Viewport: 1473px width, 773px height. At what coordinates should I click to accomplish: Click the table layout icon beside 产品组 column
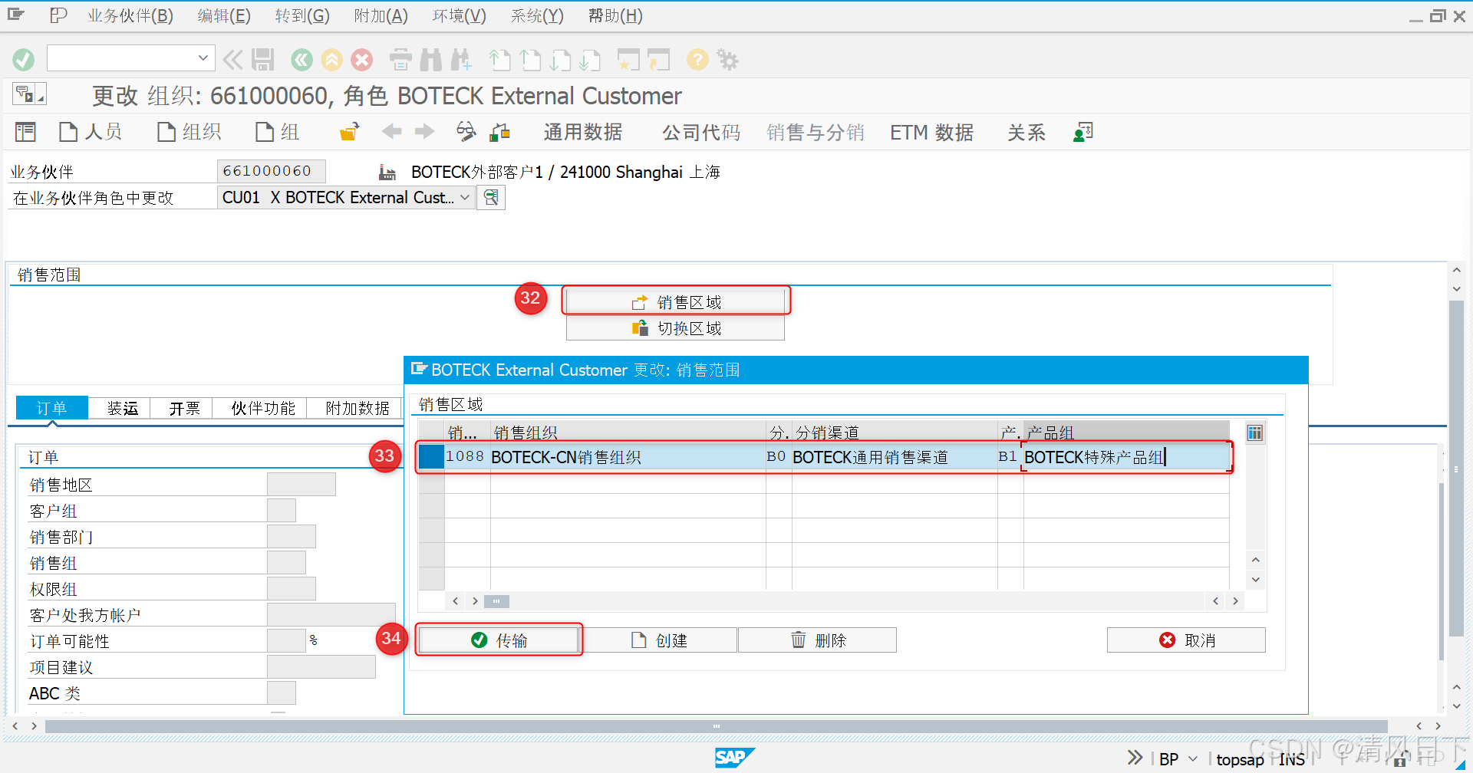click(x=1255, y=433)
